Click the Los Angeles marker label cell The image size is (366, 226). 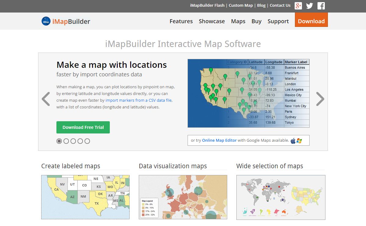(296, 89)
